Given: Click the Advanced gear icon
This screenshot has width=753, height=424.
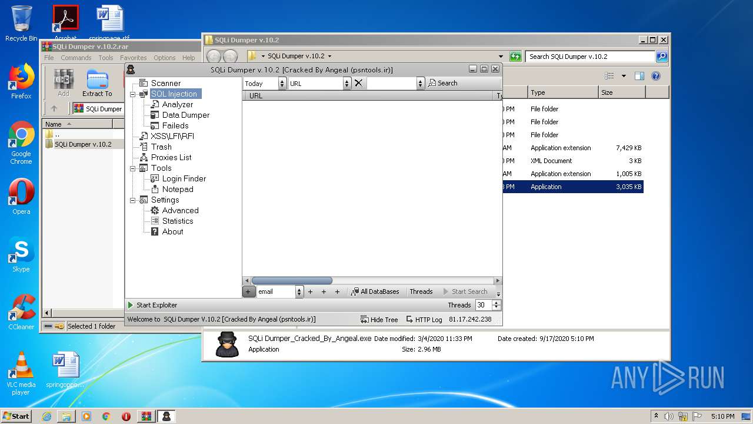Looking at the screenshot, I should (x=155, y=210).
